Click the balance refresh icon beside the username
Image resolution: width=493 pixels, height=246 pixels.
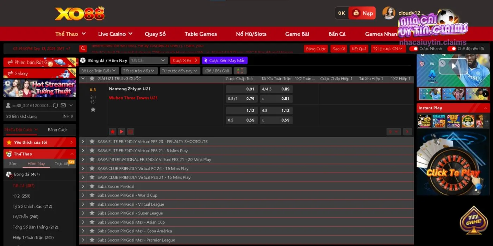(x=55, y=105)
